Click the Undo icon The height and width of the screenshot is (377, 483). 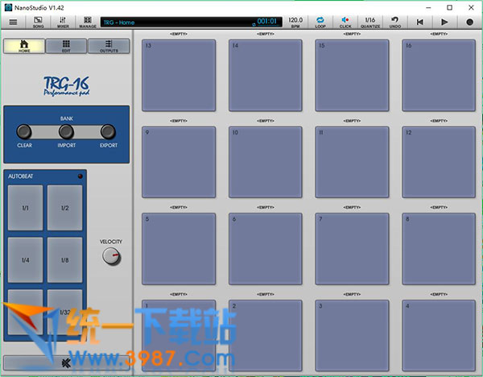coord(395,22)
